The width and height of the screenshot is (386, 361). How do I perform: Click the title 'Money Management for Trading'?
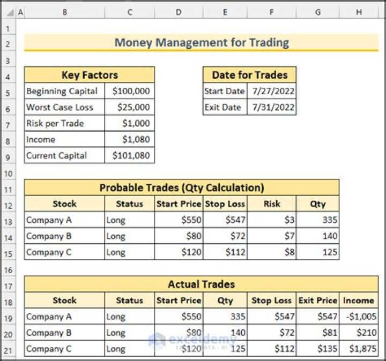[x=202, y=42]
